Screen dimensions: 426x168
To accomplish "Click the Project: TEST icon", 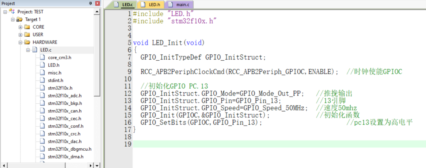I will pos(12,11).
